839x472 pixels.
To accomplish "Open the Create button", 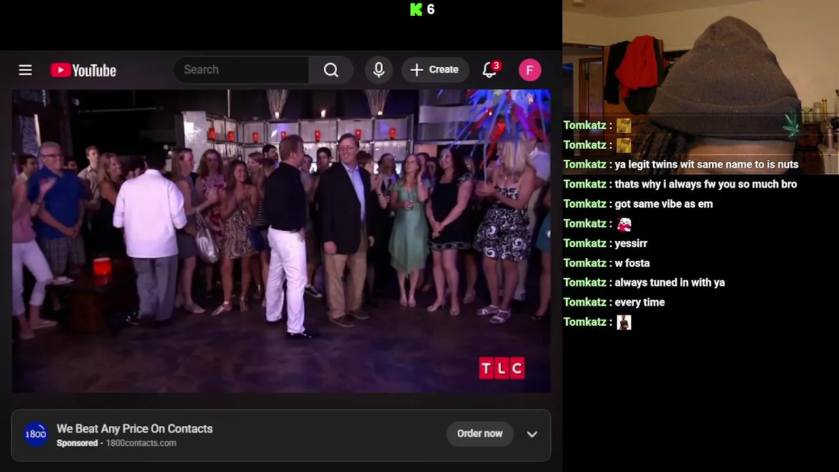I will pos(434,69).
